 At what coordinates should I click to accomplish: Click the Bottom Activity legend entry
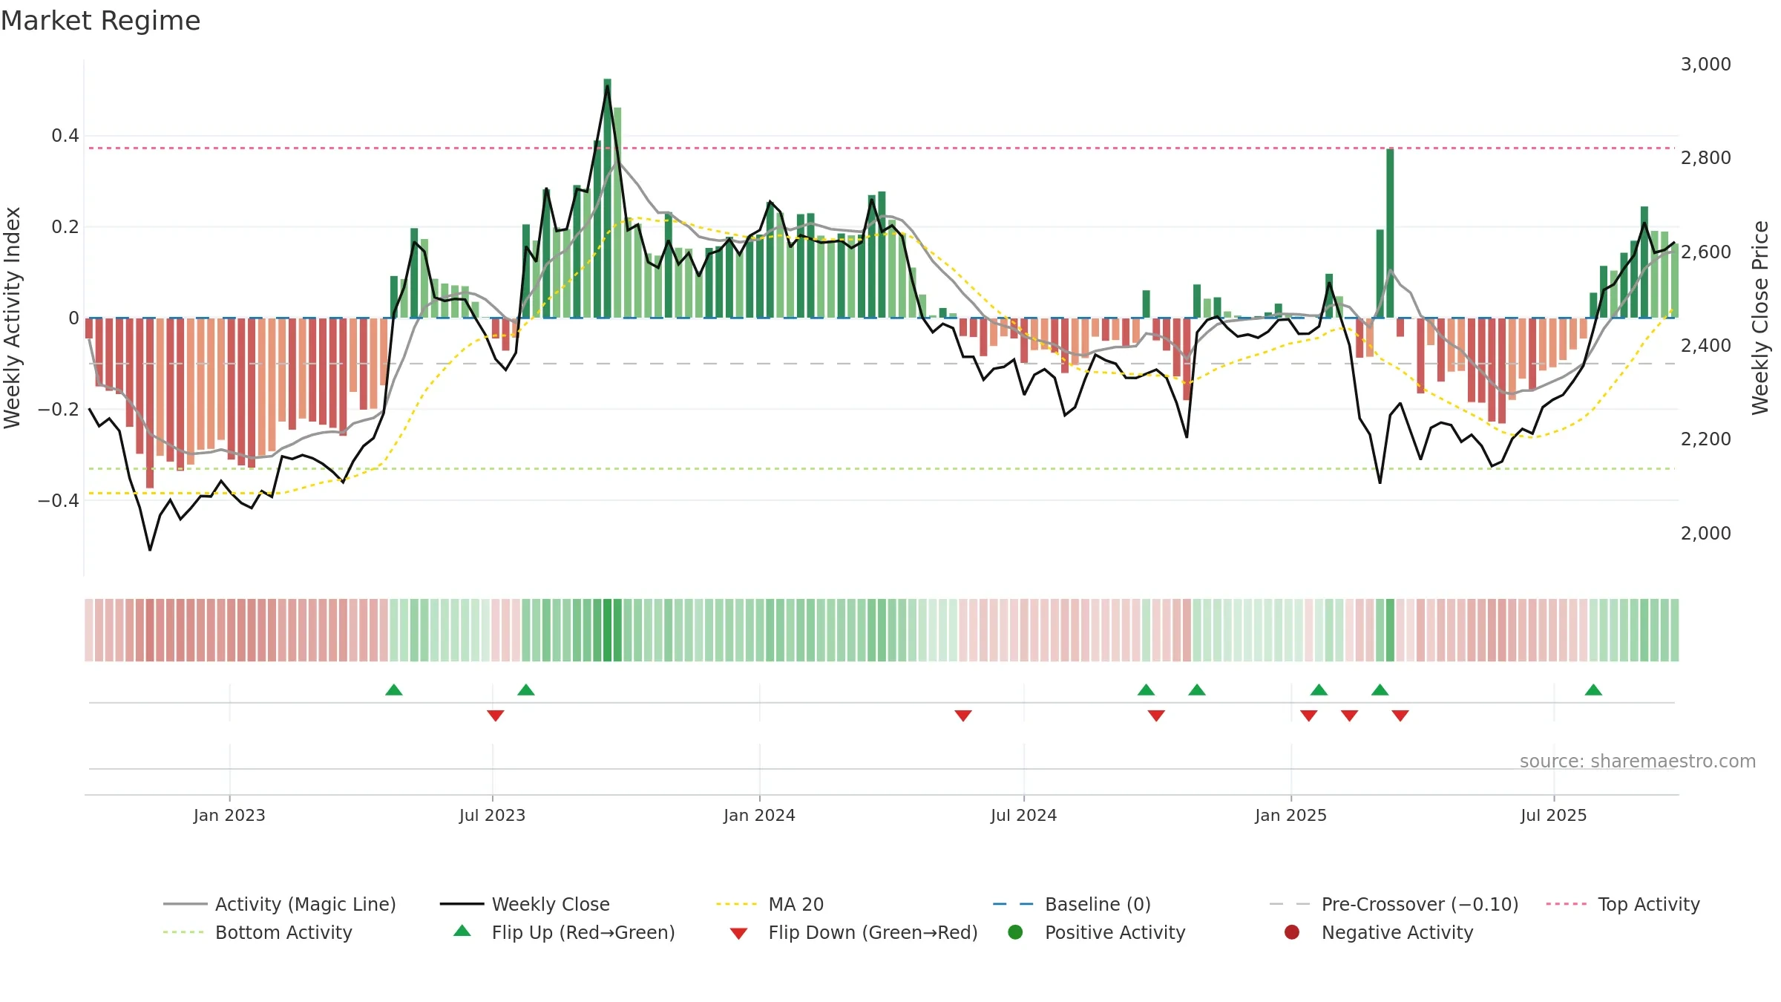point(258,932)
